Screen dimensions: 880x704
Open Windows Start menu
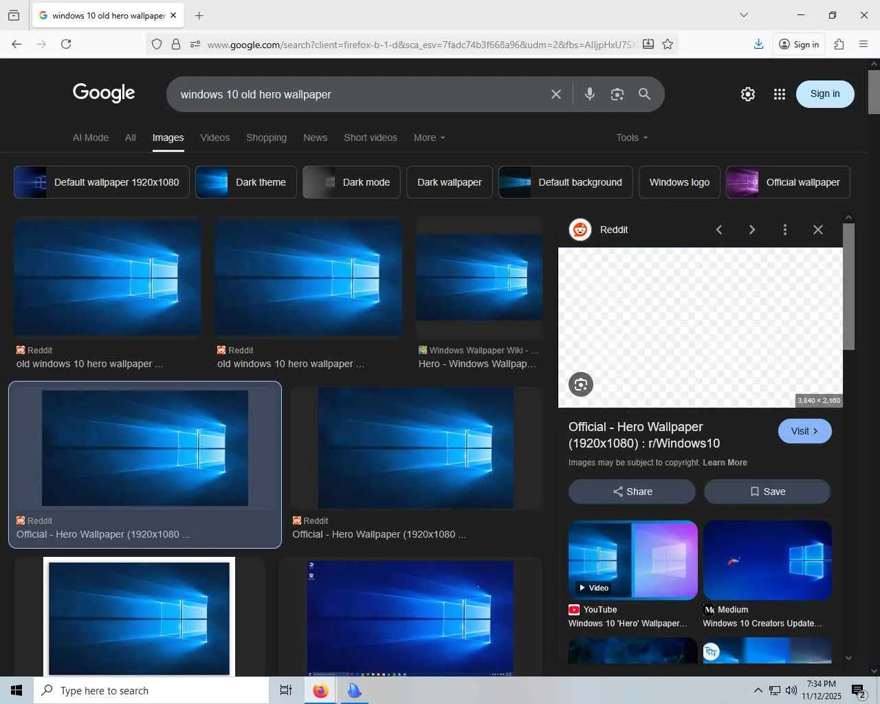pos(16,690)
